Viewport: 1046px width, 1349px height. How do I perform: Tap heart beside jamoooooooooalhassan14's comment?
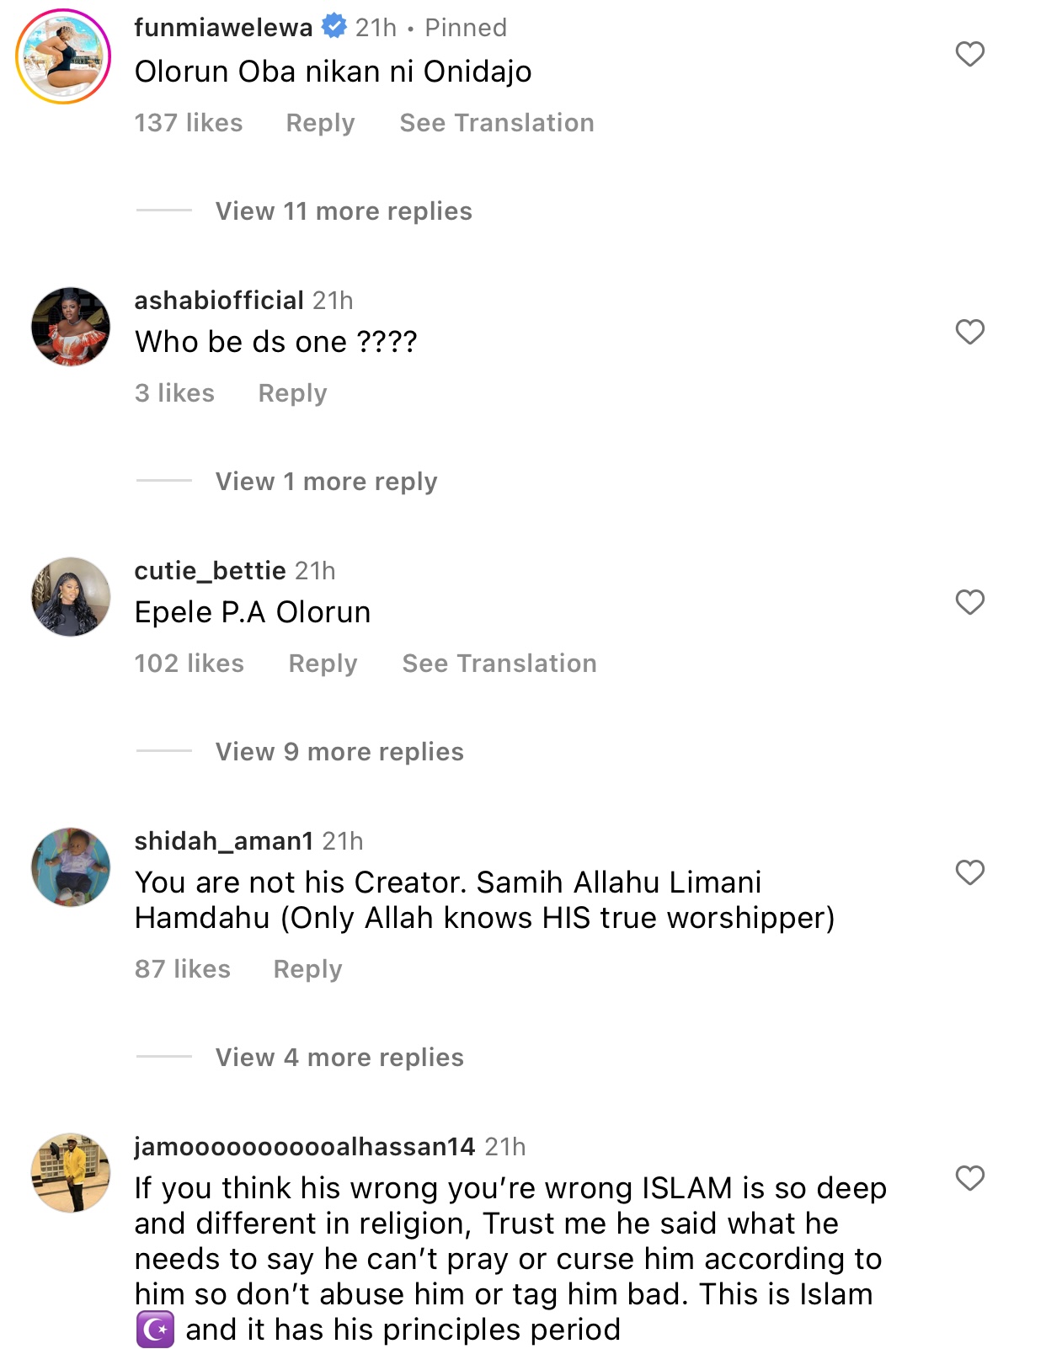(x=969, y=1178)
